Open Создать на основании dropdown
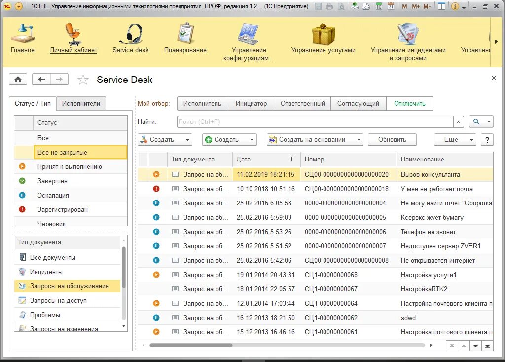505x362 pixels. (315, 140)
